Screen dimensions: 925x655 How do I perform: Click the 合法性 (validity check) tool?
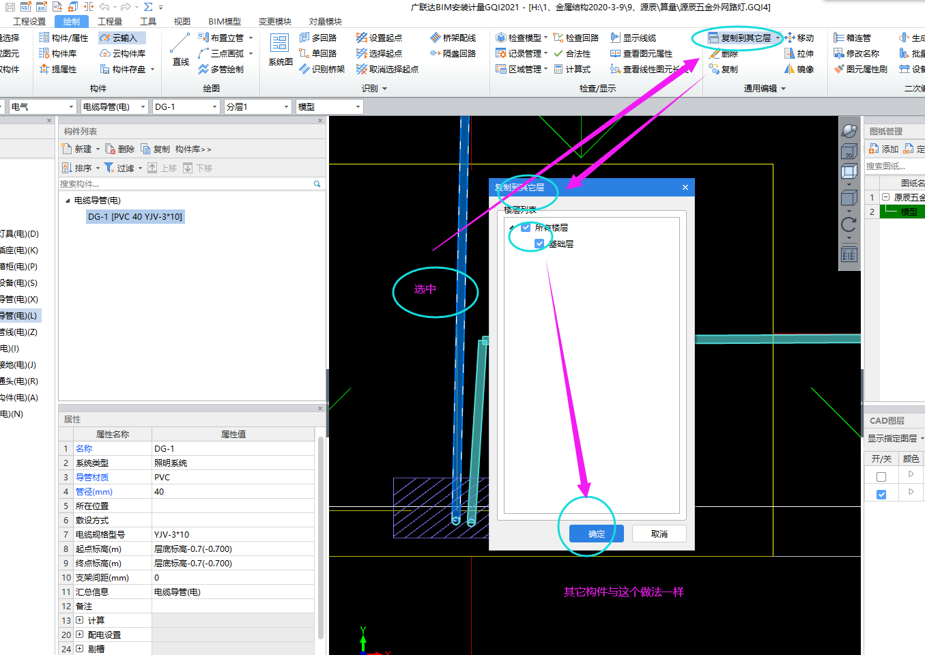[572, 53]
